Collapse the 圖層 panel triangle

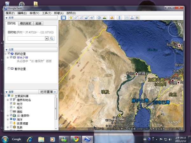7,92
